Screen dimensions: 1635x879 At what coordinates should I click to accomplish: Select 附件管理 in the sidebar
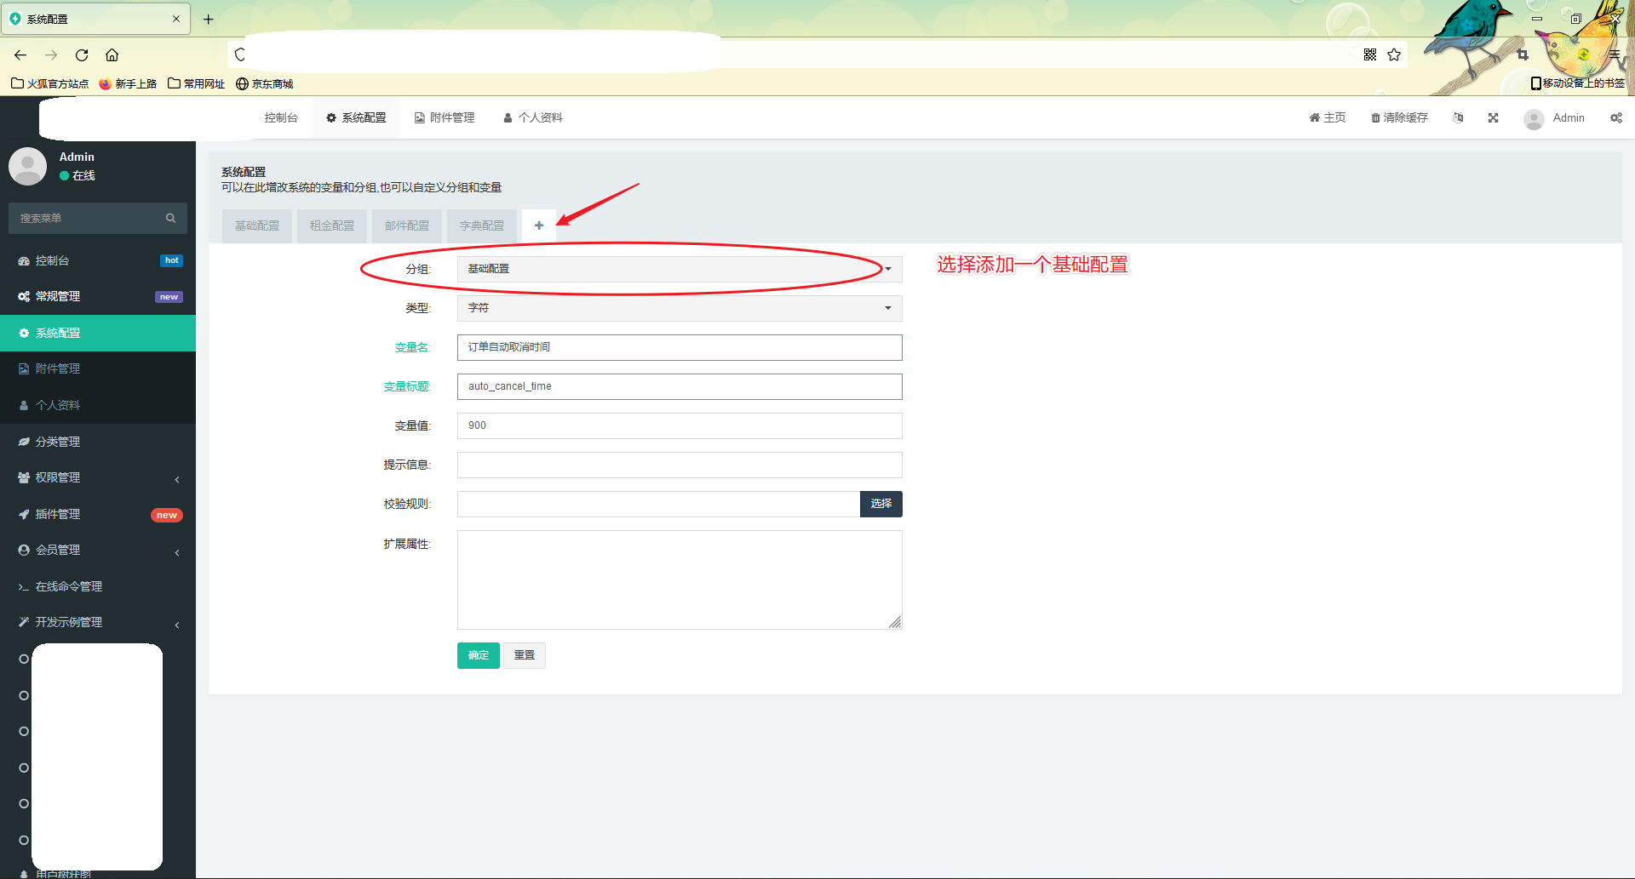(57, 368)
